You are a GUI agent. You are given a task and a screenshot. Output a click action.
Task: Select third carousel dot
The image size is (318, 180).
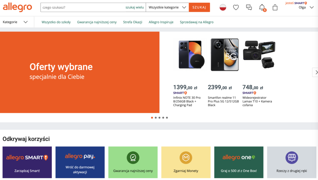159,118
